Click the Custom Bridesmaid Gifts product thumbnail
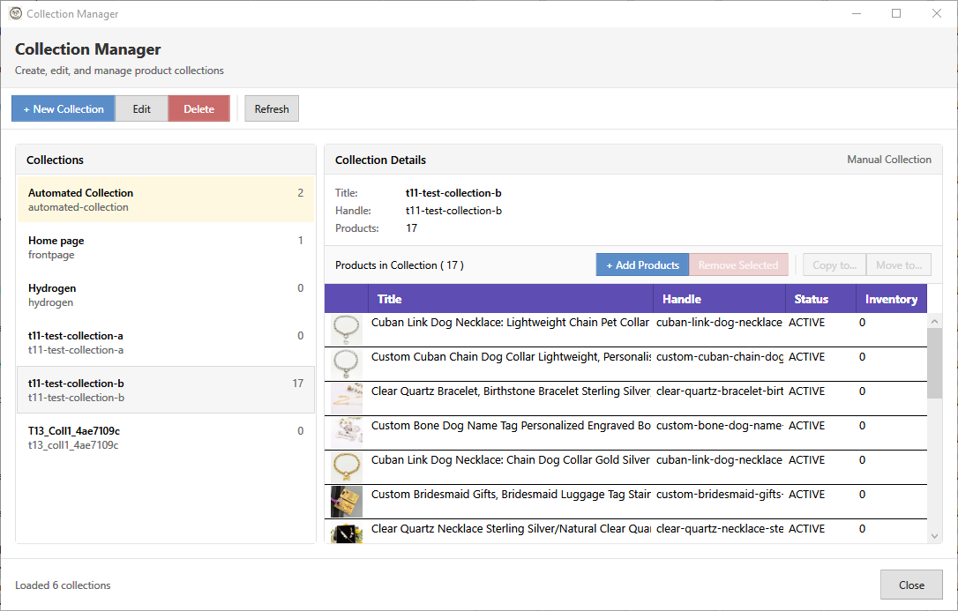Screen dimensions: 958x611 (346, 495)
